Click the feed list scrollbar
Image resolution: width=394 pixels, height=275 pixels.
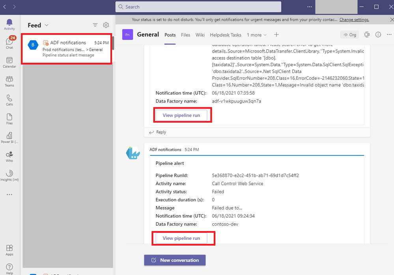[113, 43]
